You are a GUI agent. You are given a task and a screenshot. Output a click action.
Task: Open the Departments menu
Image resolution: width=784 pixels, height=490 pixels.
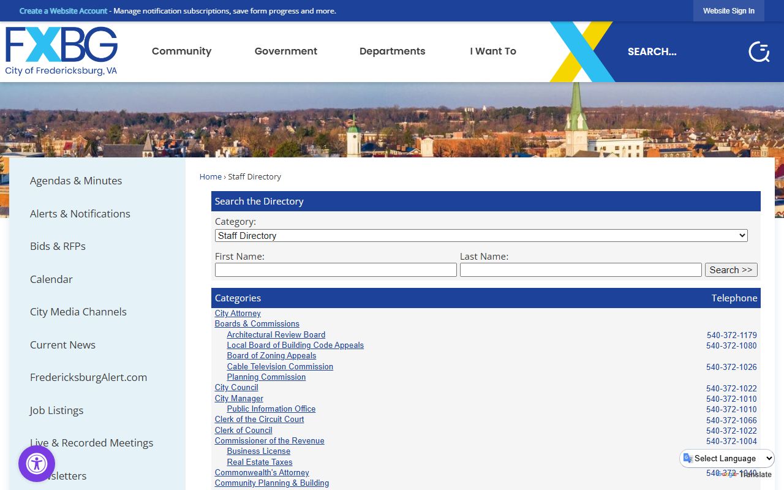point(392,51)
